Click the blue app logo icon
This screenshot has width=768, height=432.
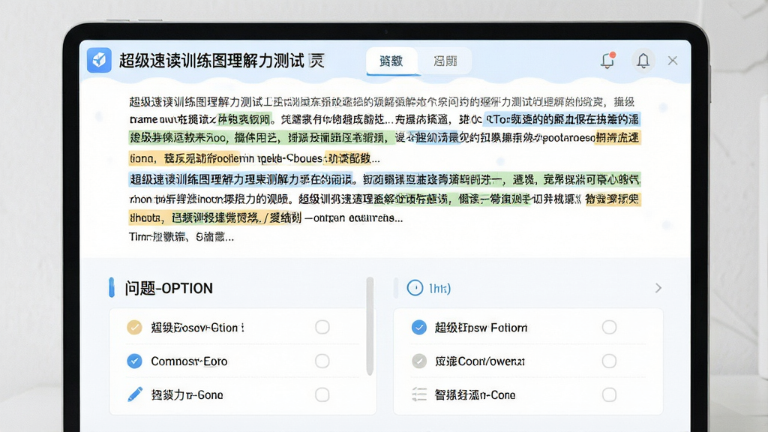pyautogui.click(x=99, y=60)
